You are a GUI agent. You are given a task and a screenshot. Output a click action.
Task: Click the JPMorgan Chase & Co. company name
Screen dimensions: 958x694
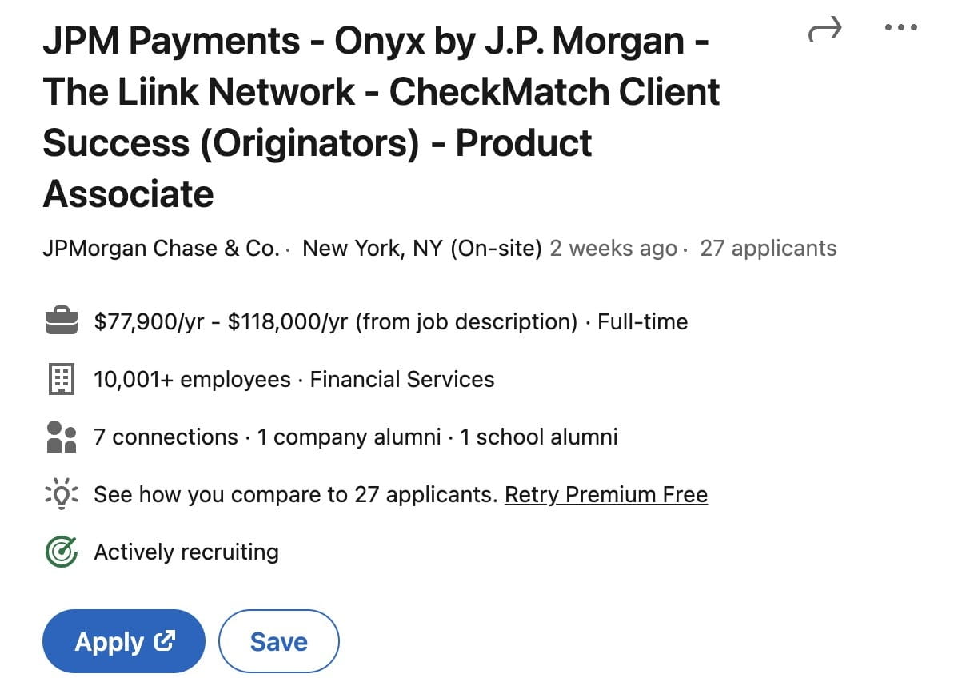(160, 249)
